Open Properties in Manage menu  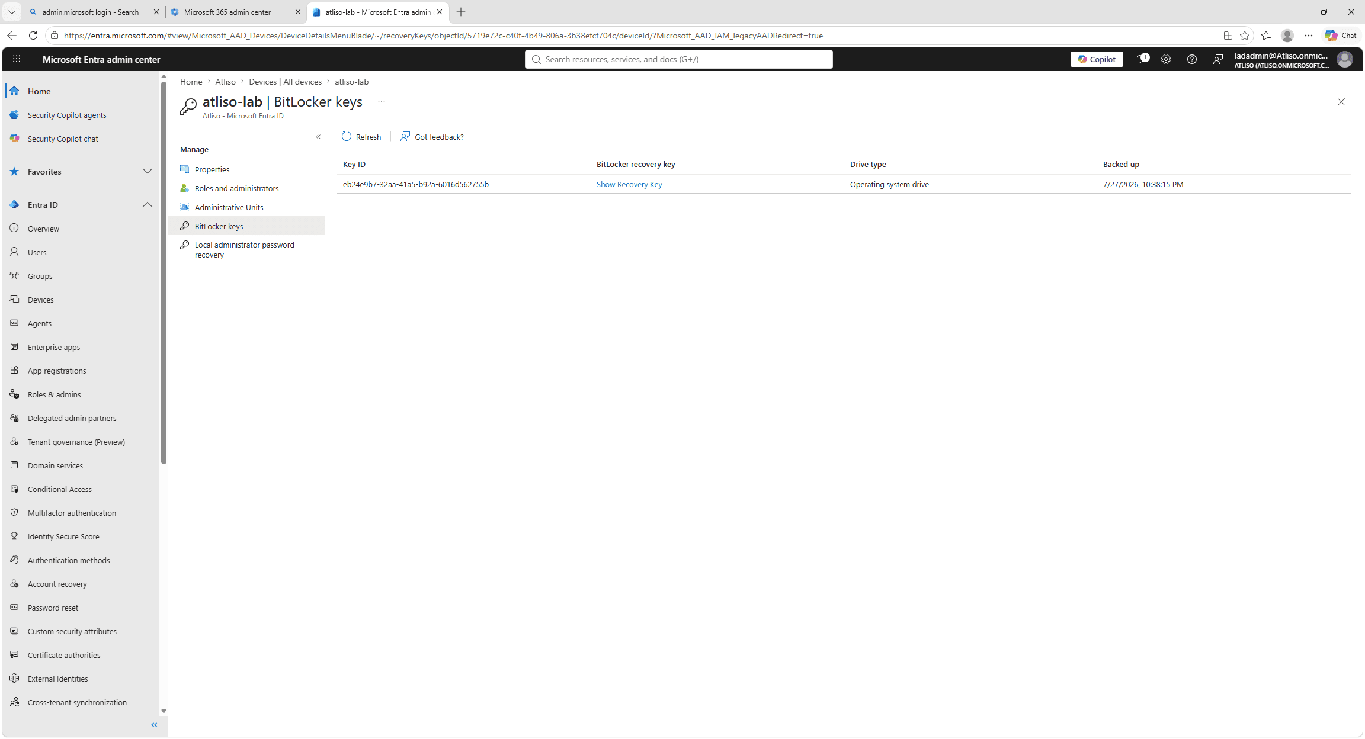point(212,169)
